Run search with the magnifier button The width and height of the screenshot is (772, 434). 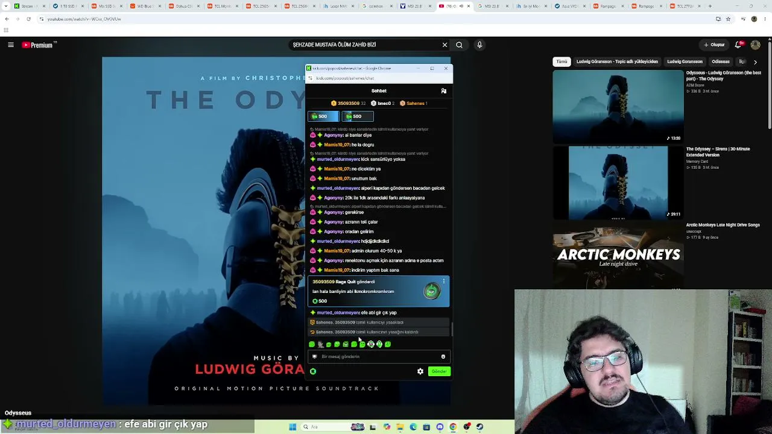(x=460, y=45)
